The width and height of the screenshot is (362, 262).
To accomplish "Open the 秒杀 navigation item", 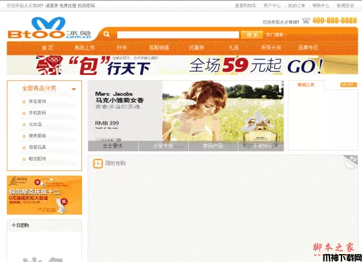I will (122, 48).
